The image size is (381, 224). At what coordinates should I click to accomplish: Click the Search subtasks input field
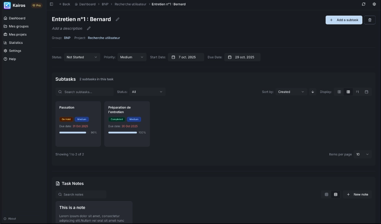pos(84,92)
